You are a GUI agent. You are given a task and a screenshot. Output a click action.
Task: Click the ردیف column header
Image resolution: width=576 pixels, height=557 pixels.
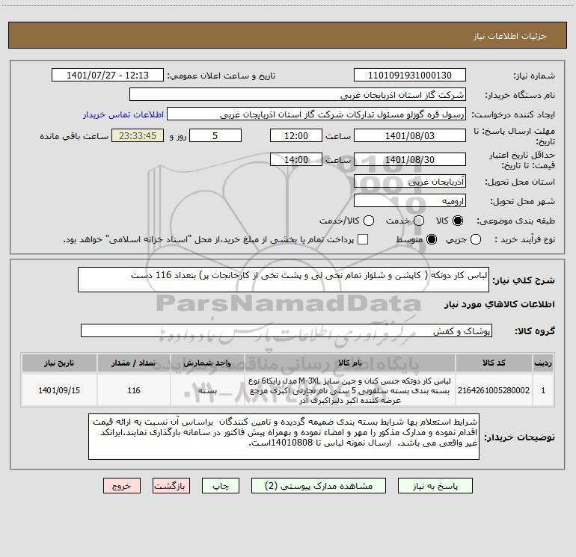543,363
